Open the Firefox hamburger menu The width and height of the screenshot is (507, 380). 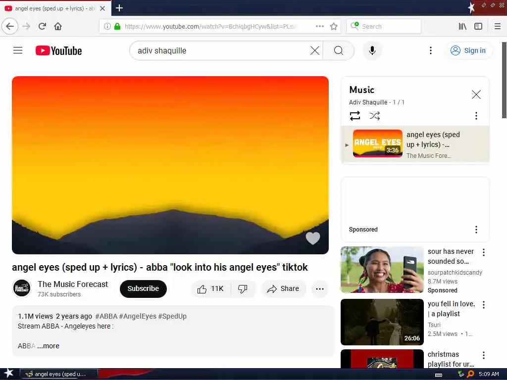[x=498, y=26]
